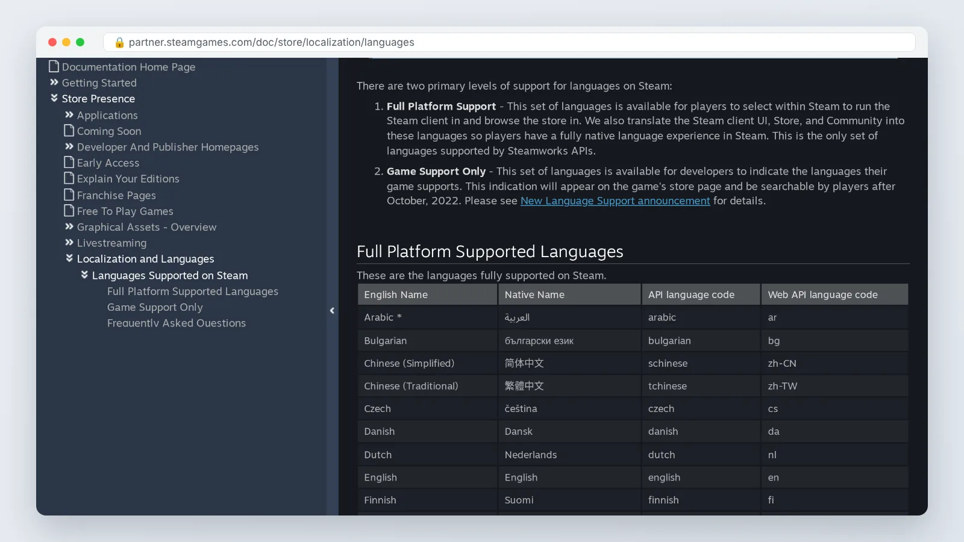The image size is (964, 542).
Task: Jump to Frequently Asked Questions anchor
Action: point(177,323)
